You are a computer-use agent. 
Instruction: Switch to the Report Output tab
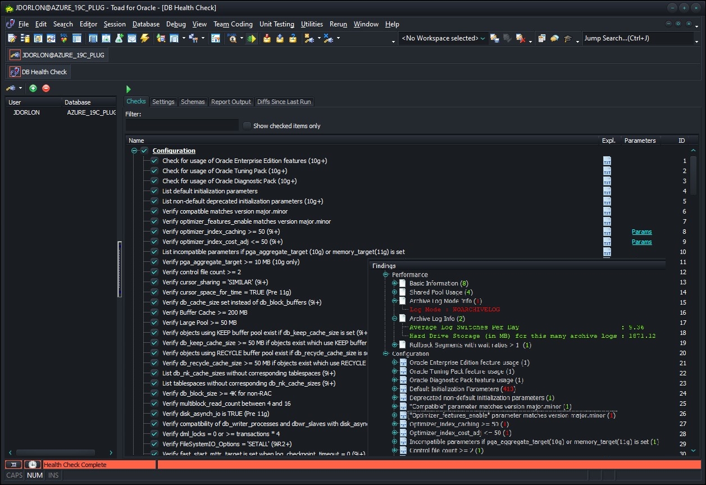tap(231, 102)
